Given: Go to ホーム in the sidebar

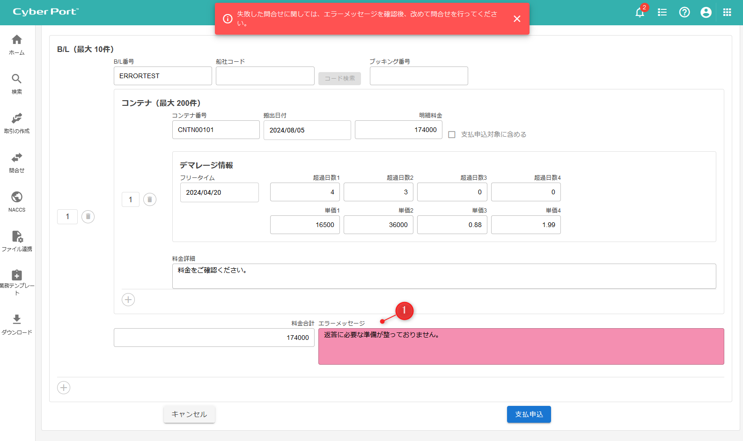Looking at the screenshot, I should tap(17, 45).
